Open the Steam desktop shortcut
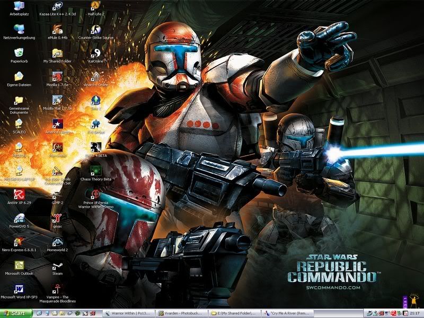 tap(57, 268)
